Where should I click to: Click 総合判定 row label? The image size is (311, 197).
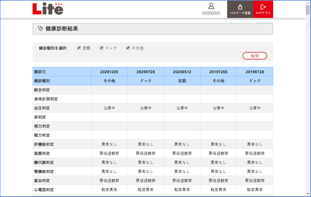[42, 90]
